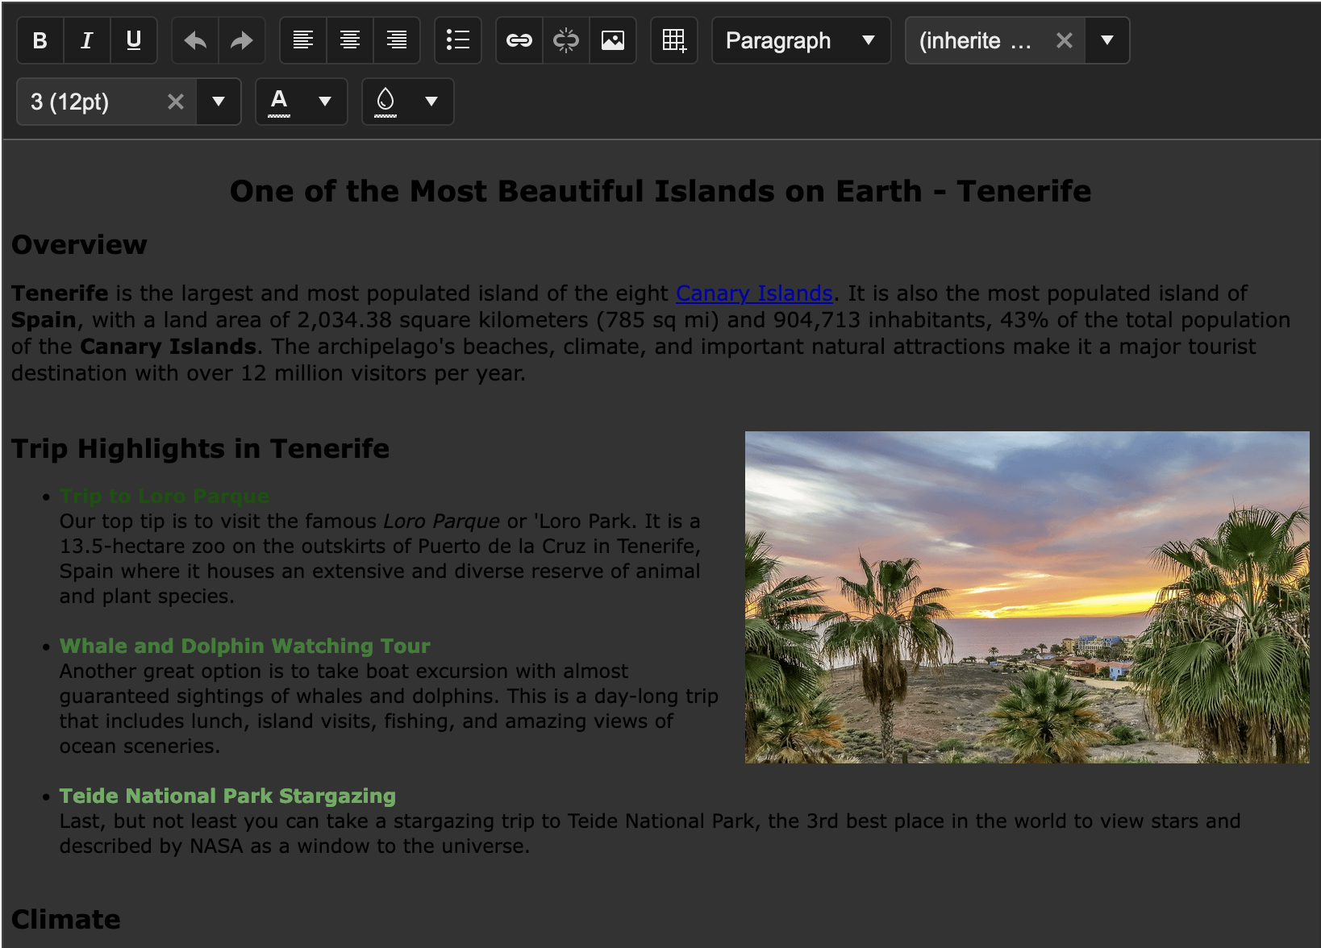This screenshot has height=948, width=1321.
Task: Click the redo arrow icon
Action: pos(241,40)
